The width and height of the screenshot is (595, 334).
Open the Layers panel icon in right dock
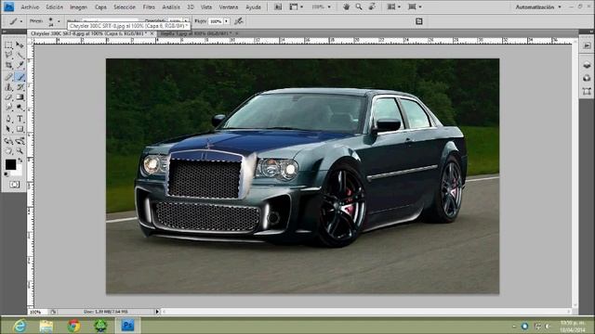pos(587,65)
